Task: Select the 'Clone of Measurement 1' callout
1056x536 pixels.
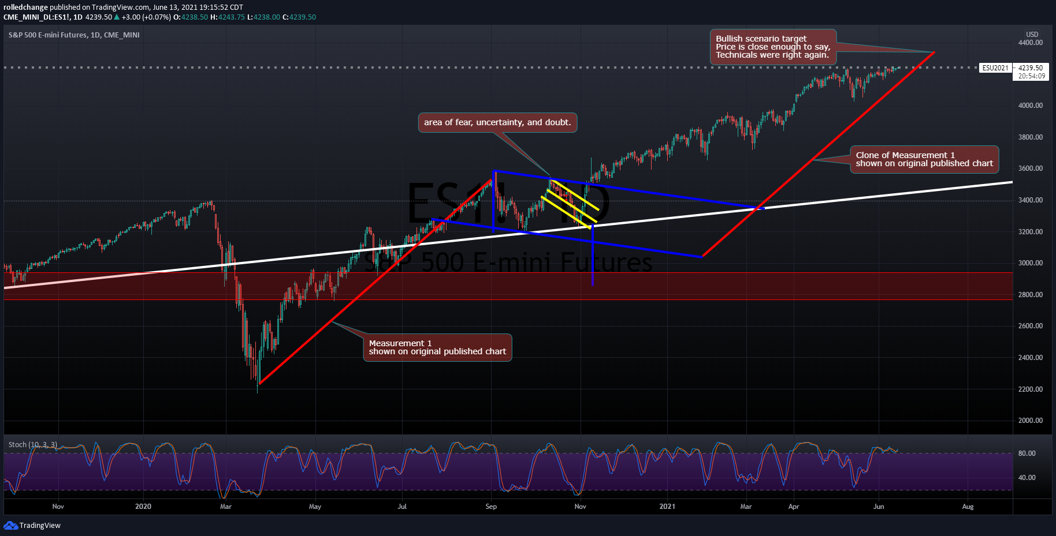Action: point(924,159)
